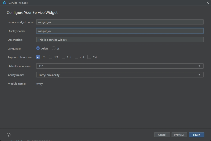Check the 2*4 support dimension

pos(64,57)
